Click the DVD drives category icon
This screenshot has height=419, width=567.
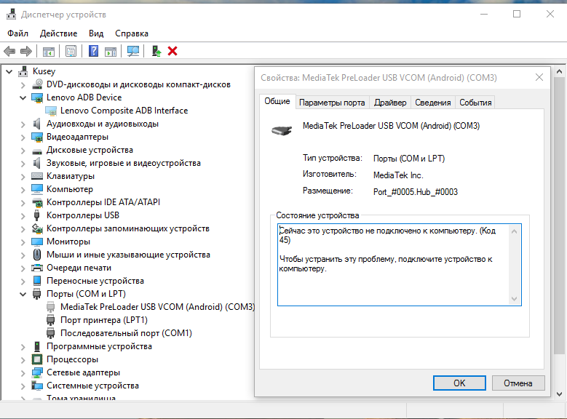[x=37, y=84]
